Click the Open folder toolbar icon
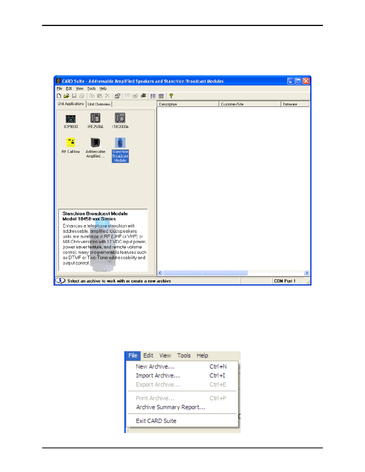The width and height of the screenshot is (365, 472). click(66, 96)
